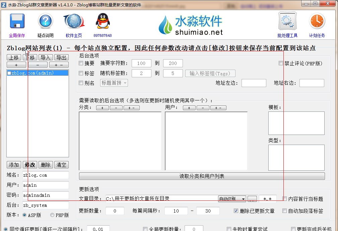Image resolution: width=338 pixels, height=231 pixels.
Task: Click the 分类 list box
Action: (x=120, y=141)
